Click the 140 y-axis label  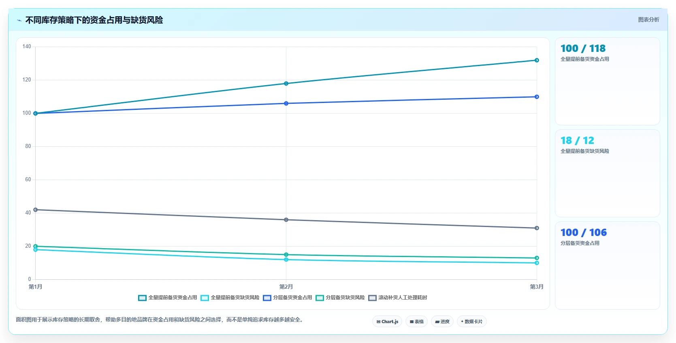(x=27, y=47)
